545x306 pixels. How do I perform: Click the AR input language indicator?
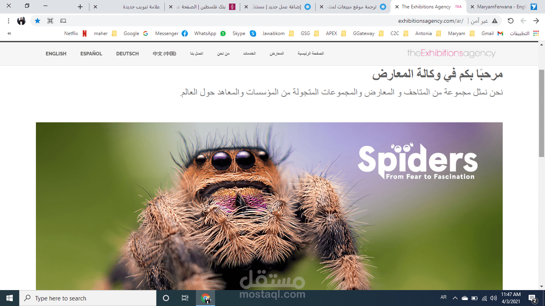click(444, 298)
